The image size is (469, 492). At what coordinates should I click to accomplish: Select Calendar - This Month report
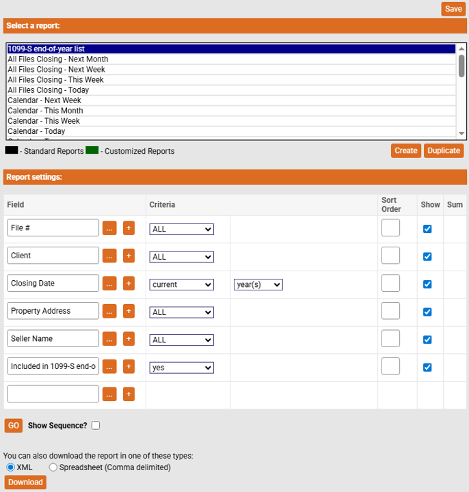click(x=231, y=111)
